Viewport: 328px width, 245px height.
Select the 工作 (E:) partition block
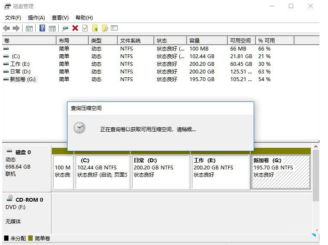(x=221, y=172)
